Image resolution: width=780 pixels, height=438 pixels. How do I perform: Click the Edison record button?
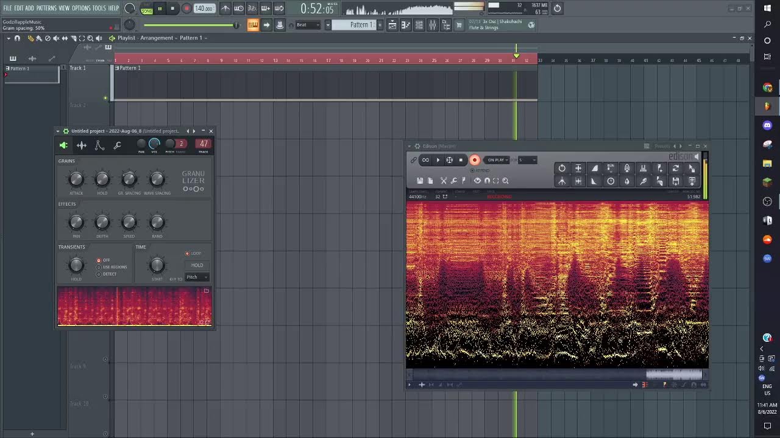[475, 160]
